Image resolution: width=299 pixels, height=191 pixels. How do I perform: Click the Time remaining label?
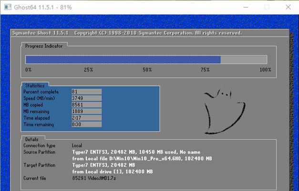(x=39, y=125)
